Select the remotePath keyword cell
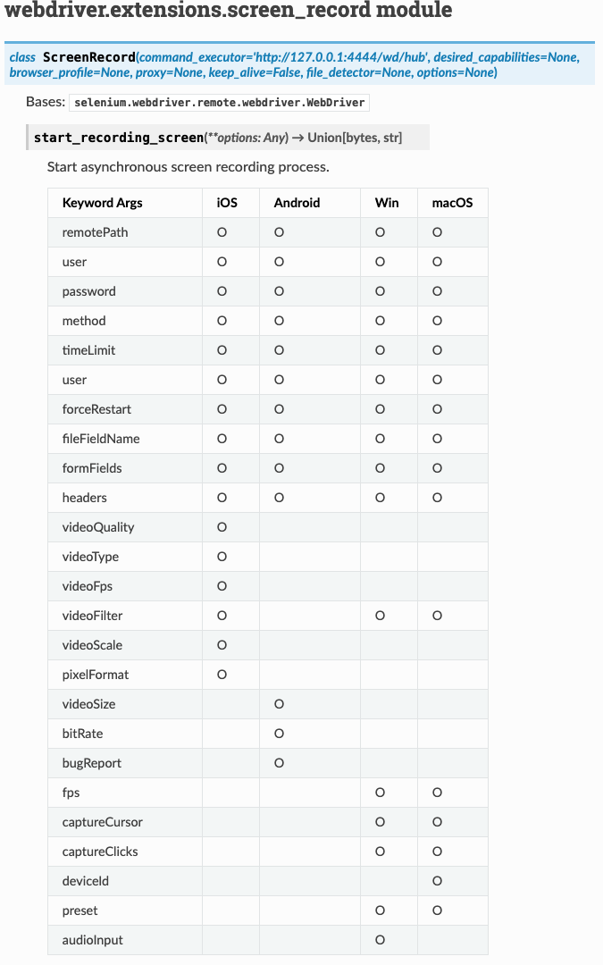Viewport: 603px width, 965px height. coord(95,232)
